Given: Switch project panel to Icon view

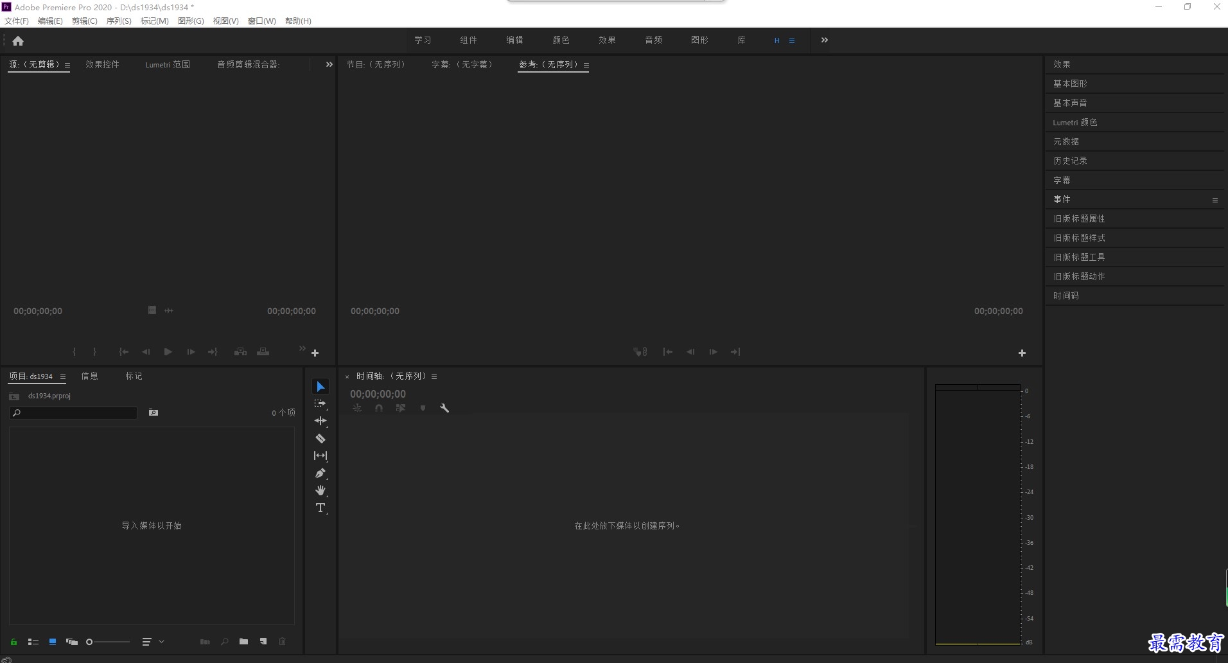Looking at the screenshot, I should [53, 642].
